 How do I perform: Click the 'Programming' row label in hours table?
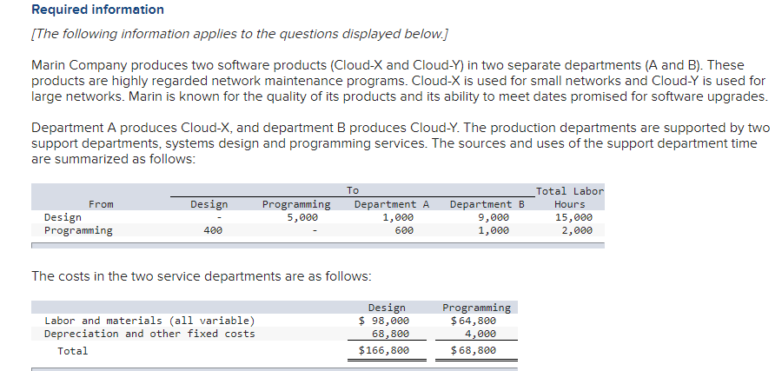click(x=78, y=230)
